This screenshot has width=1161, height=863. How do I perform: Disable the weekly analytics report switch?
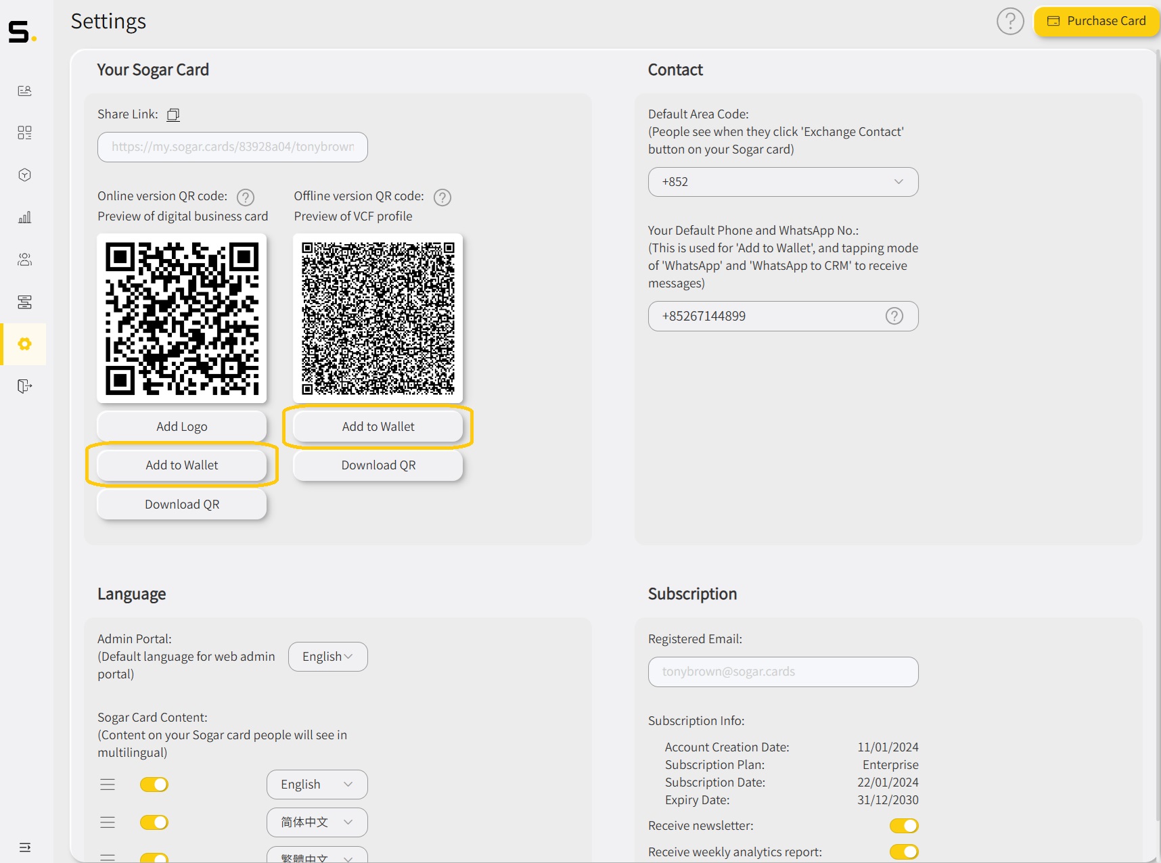(x=904, y=852)
